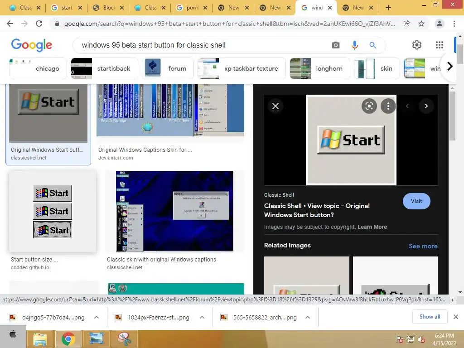Go forward with the arrow button
This screenshot has width=464, height=348.
click(x=24, y=24)
